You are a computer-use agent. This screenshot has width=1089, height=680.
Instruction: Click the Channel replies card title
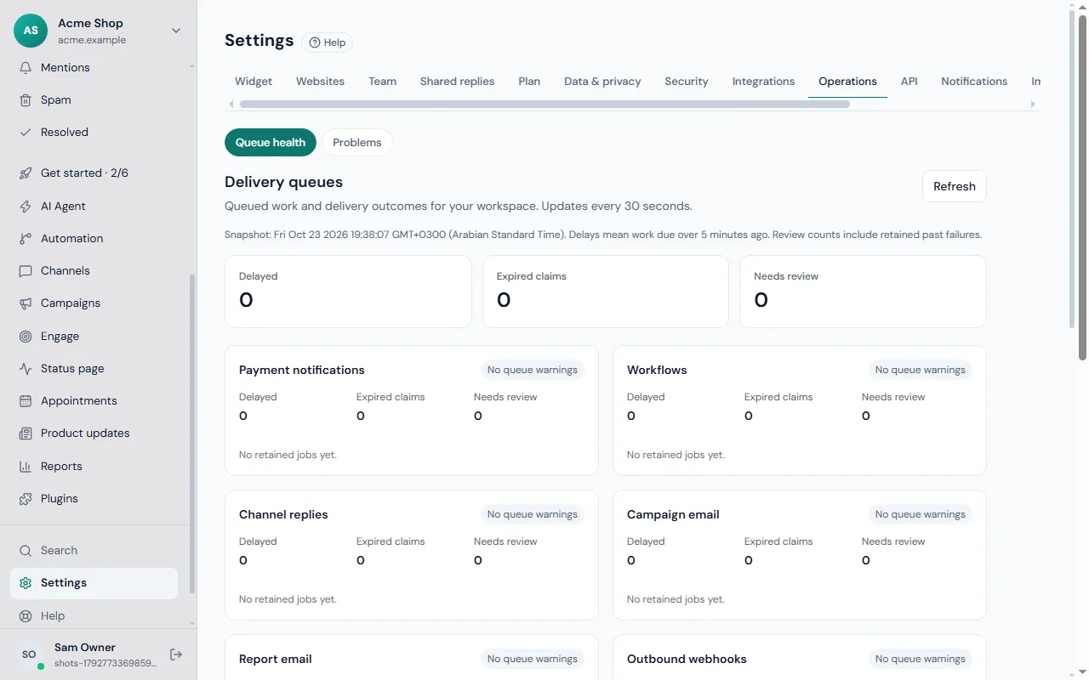(x=283, y=514)
